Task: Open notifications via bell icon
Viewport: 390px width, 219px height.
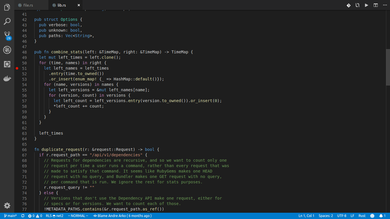Action: pyautogui.click(x=382, y=216)
